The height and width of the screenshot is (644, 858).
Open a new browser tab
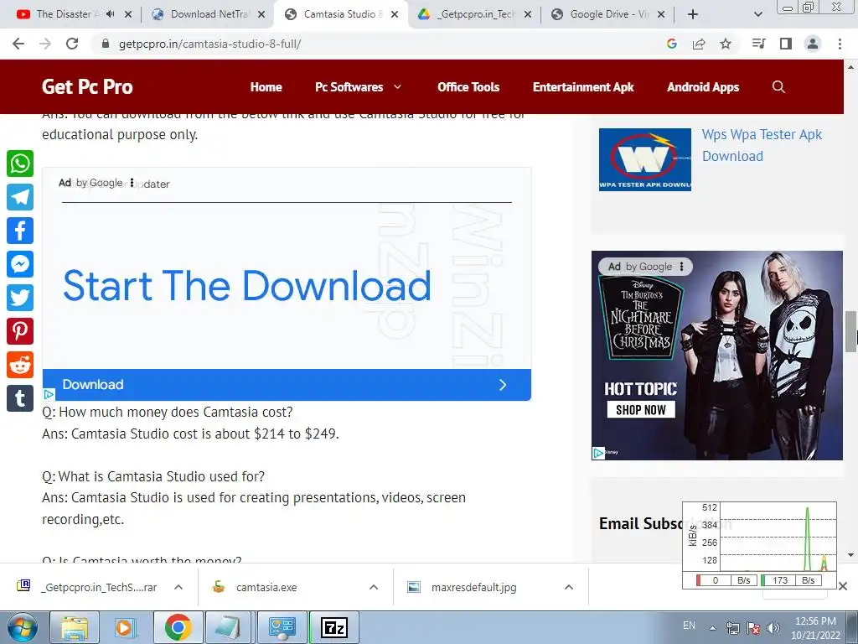(x=693, y=14)
